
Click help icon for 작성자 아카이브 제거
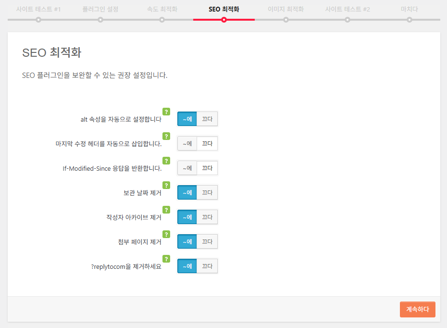pos(166,210)
